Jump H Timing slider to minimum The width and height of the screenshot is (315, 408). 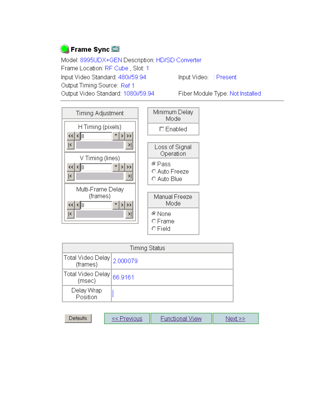point(70,145)
